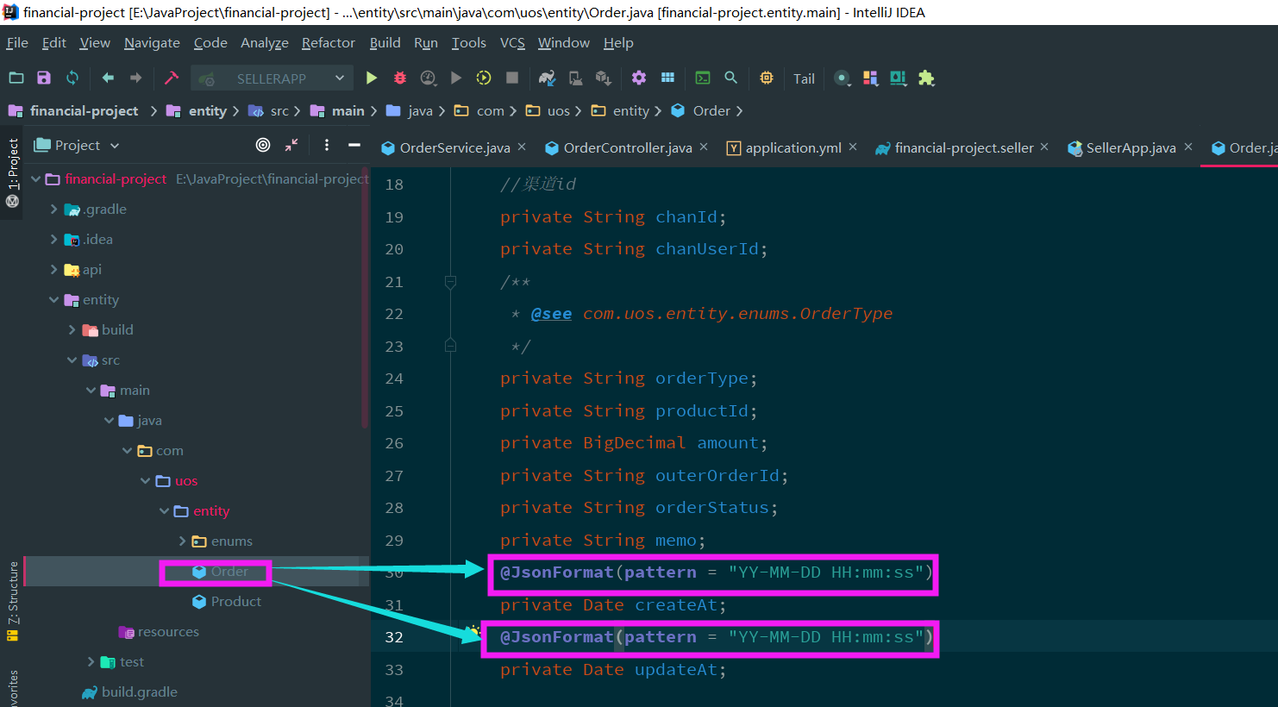Run the SELLERAPP configuration

pyautogui.click(x=372, y=78)
